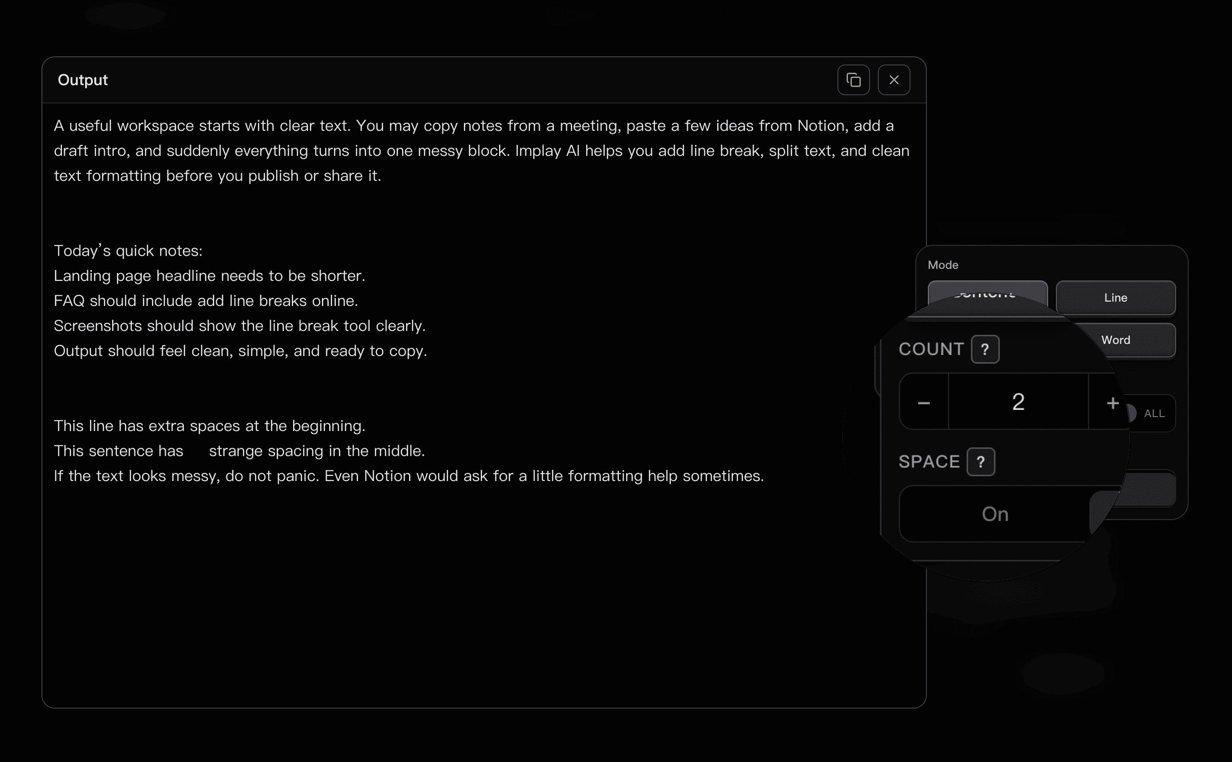The width and height of the screenshot is (1232, 762).
Task: Click the text 'Today's quick notes:'
Action: [128, 251]
